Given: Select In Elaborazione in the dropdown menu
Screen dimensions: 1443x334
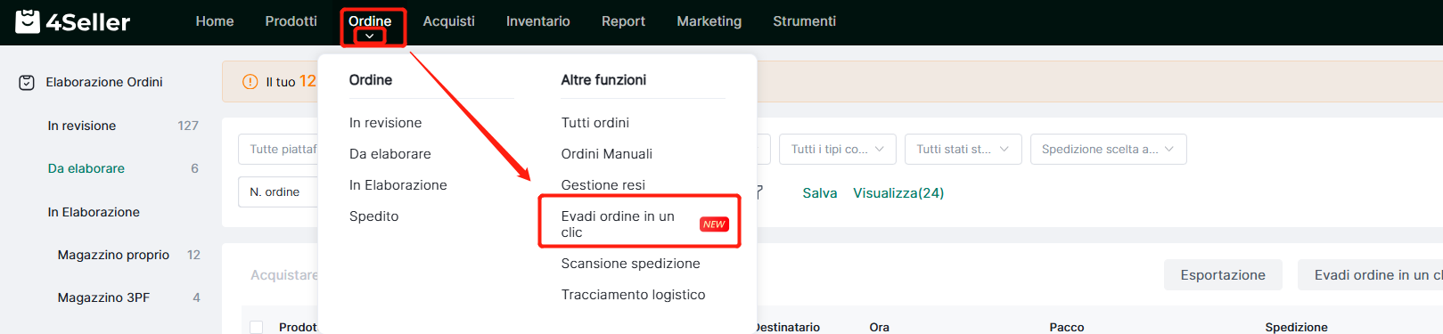Looking at the screenshot, I should 398,185.
